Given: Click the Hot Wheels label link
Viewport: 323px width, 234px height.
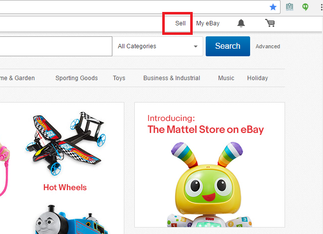Looking at the screenshot, I should pos(65,187).
